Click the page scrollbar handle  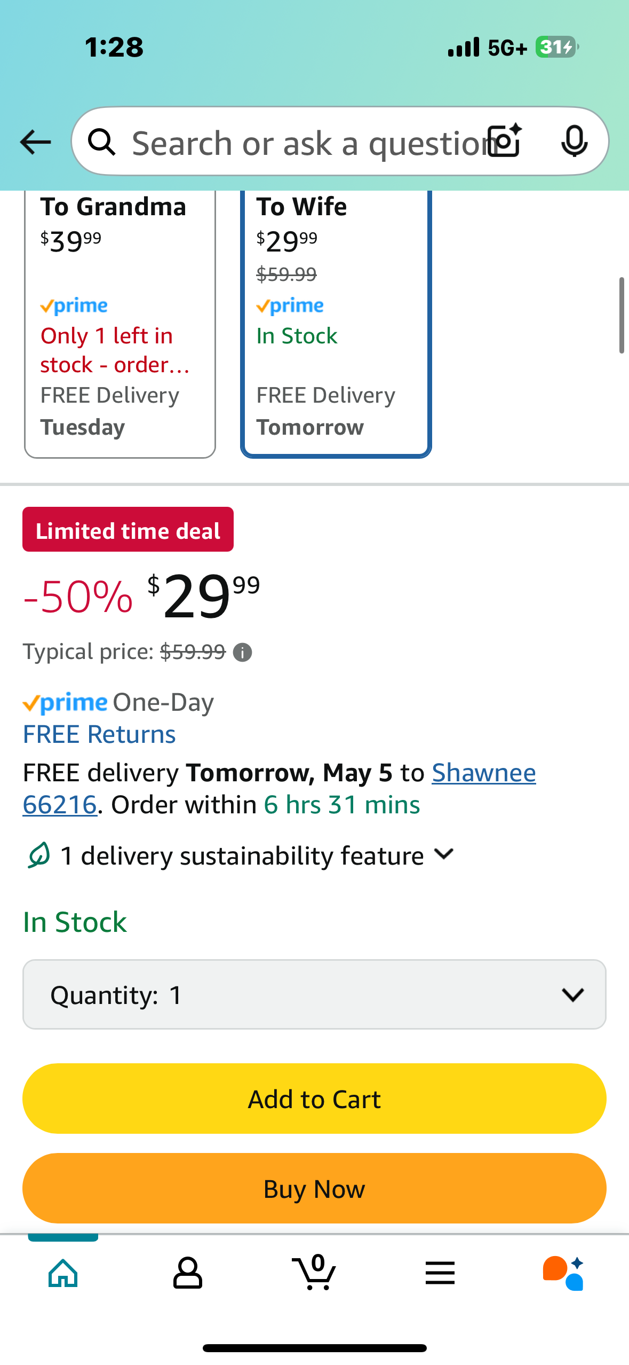coord(622,315)
